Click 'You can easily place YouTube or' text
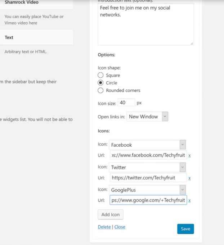 pyautogui.click(x=34, y=17)
